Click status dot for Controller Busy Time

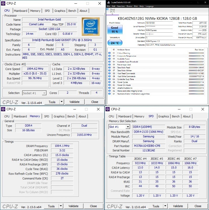click(x=109, y=79)
